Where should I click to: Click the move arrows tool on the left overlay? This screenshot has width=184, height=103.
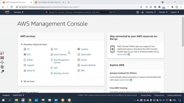[2, 62]
